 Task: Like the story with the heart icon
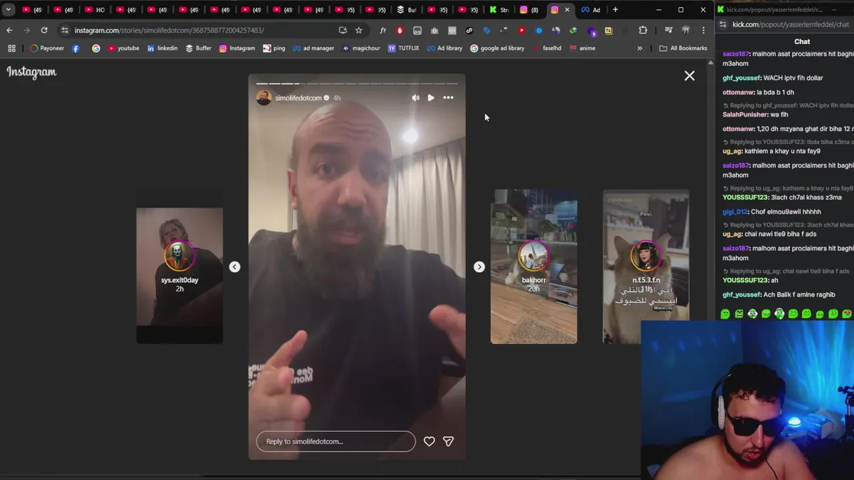point(429,441)
